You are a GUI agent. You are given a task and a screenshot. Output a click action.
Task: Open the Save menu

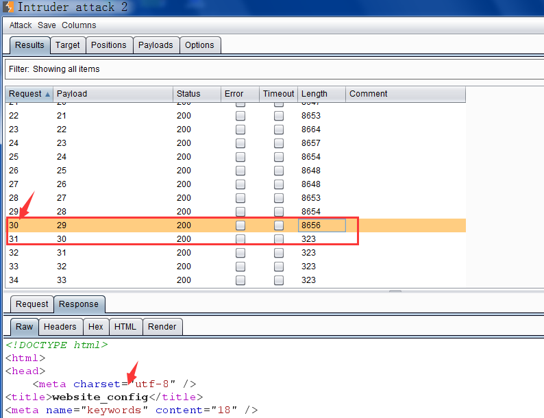[47, 25]
